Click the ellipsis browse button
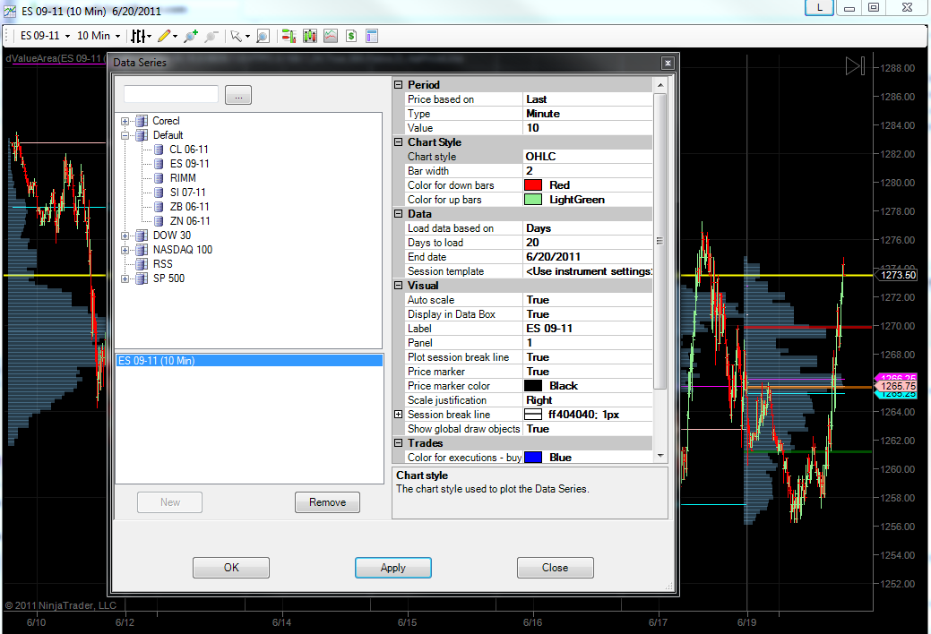 pyautogui.click(x=238, y=95)
